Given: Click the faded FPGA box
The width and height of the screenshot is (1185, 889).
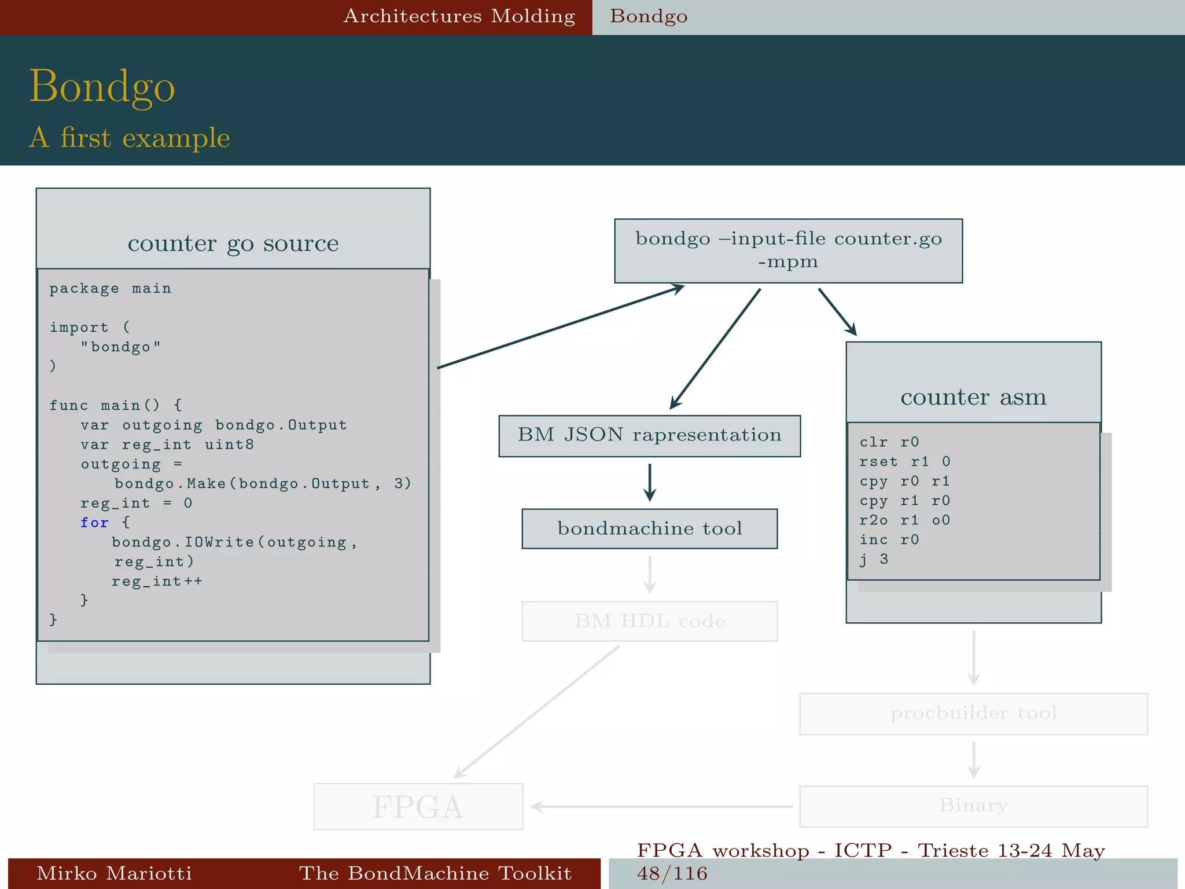Looking at the screenshot, I should (x=418, y=806).
